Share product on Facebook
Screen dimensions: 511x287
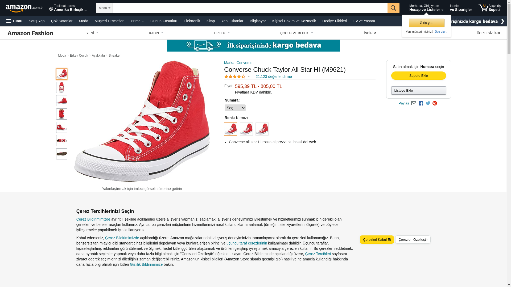(x=421, y=103)
